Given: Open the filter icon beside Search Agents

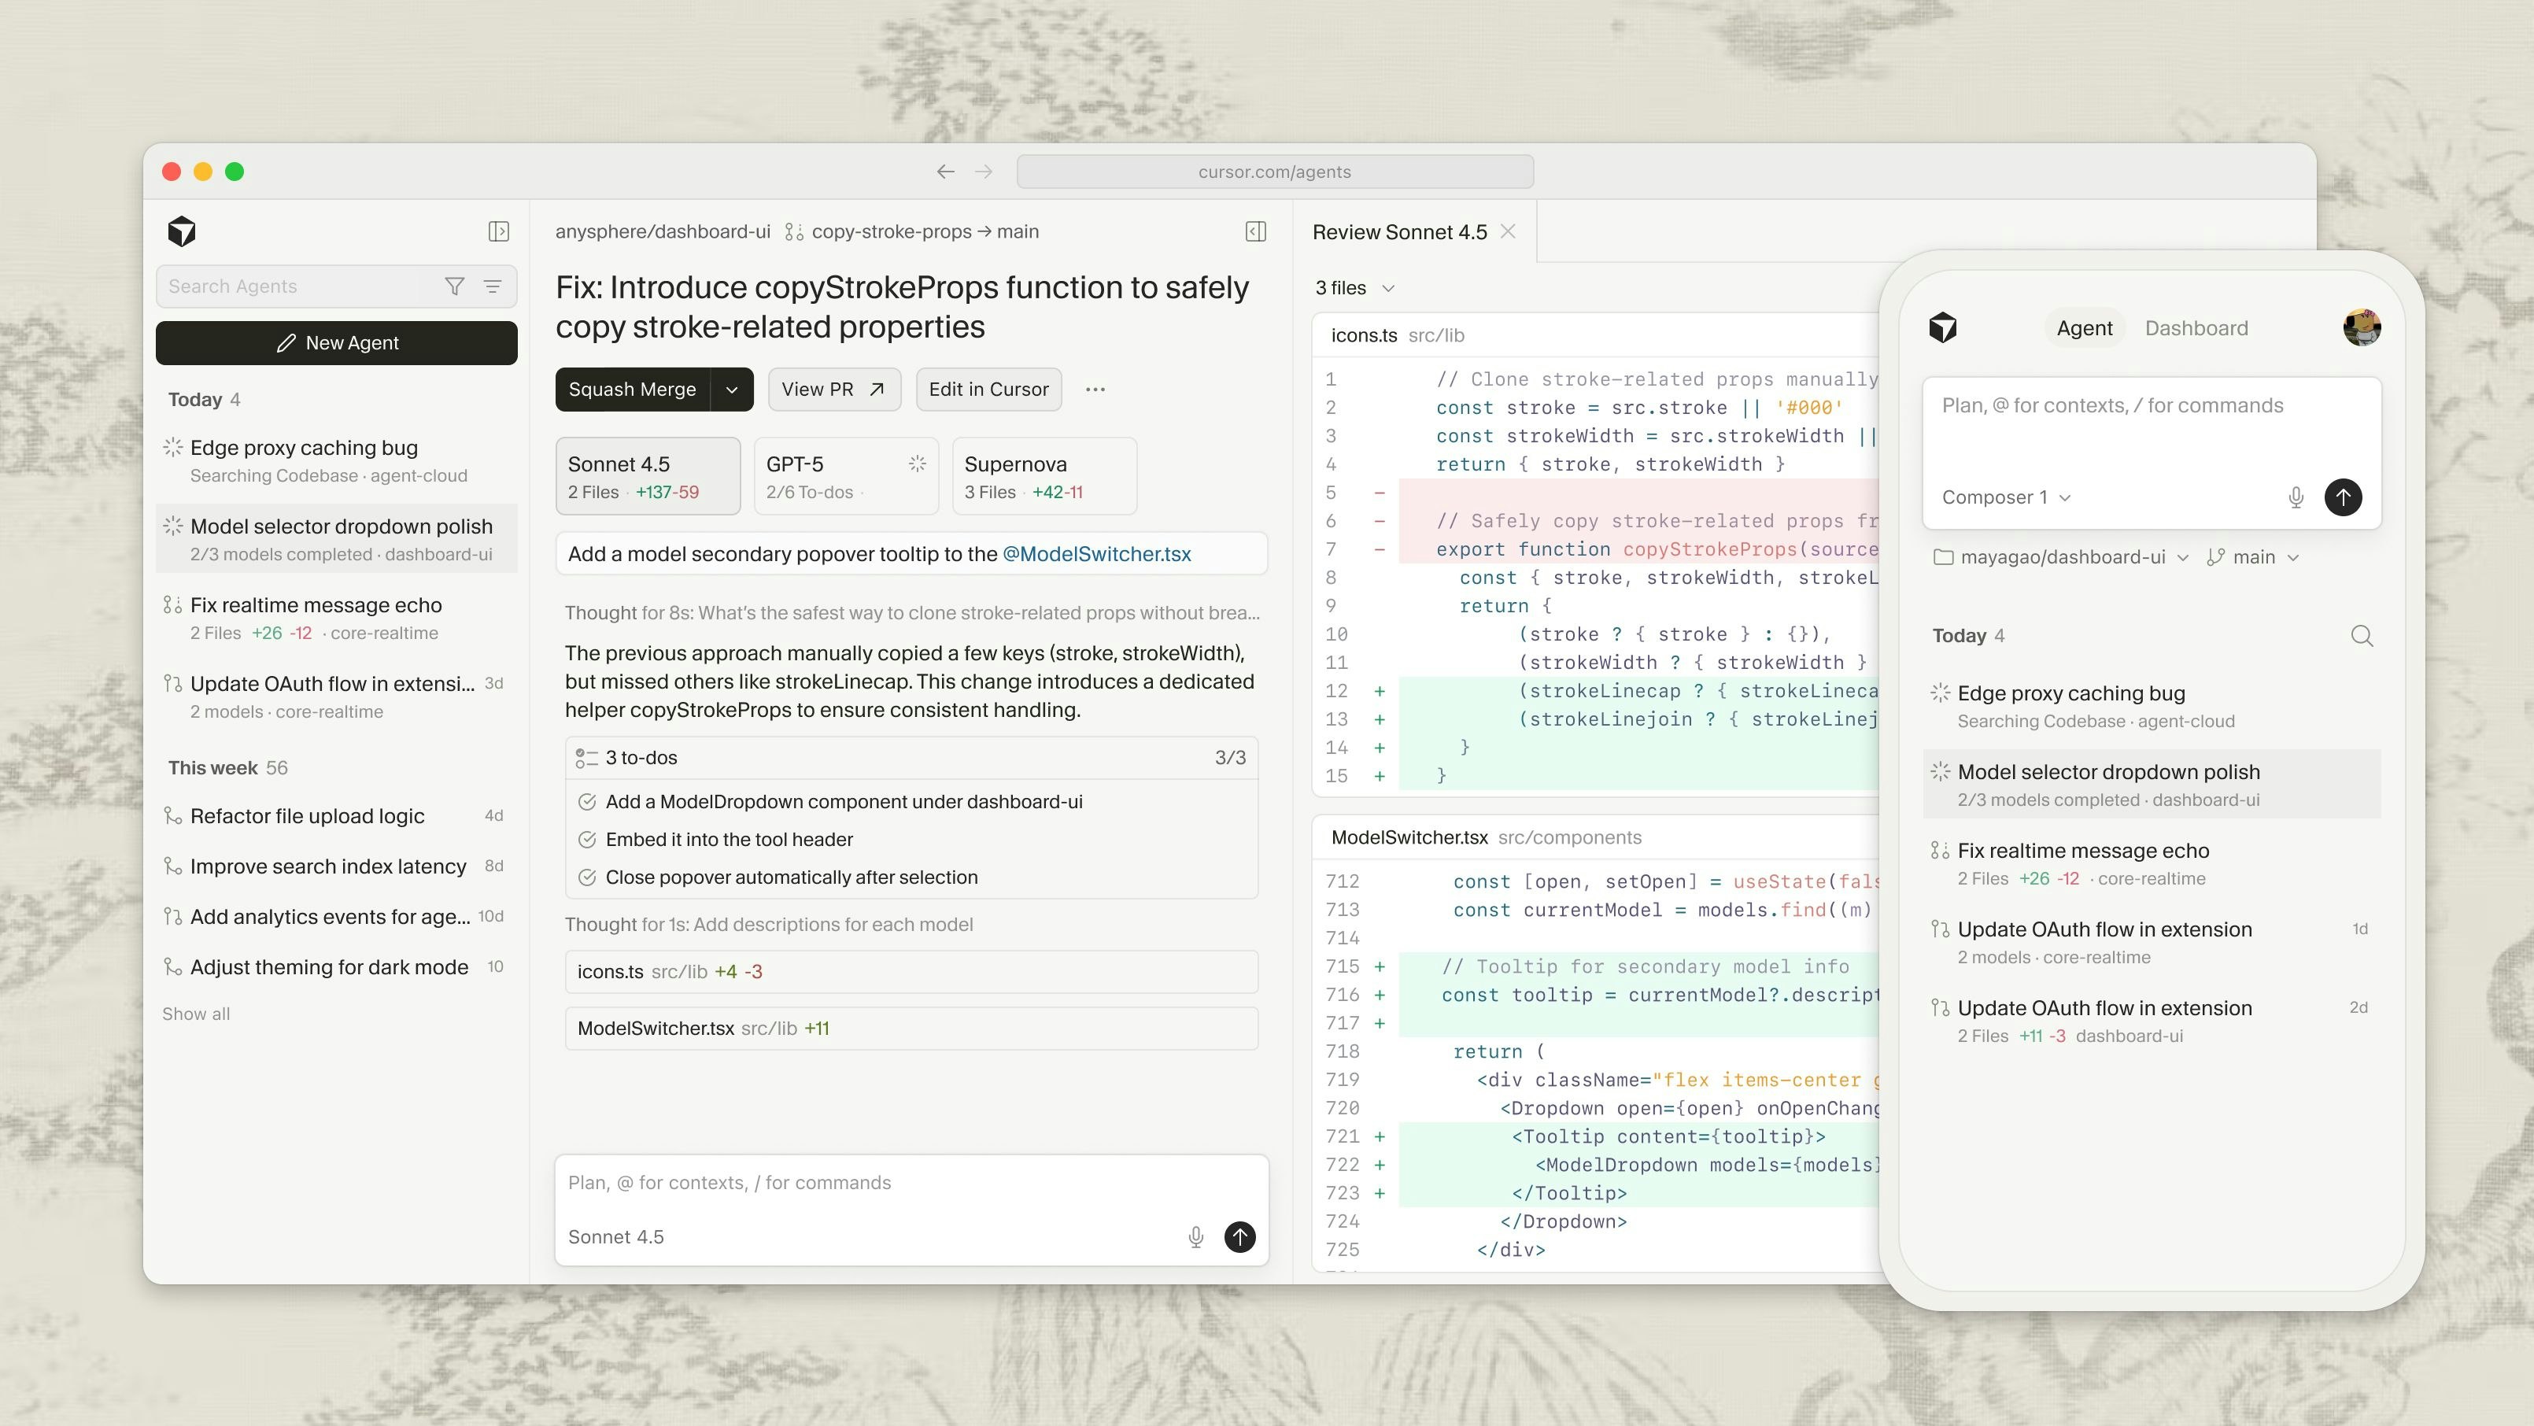Looking at the screenshot, I should coord(456,286).
